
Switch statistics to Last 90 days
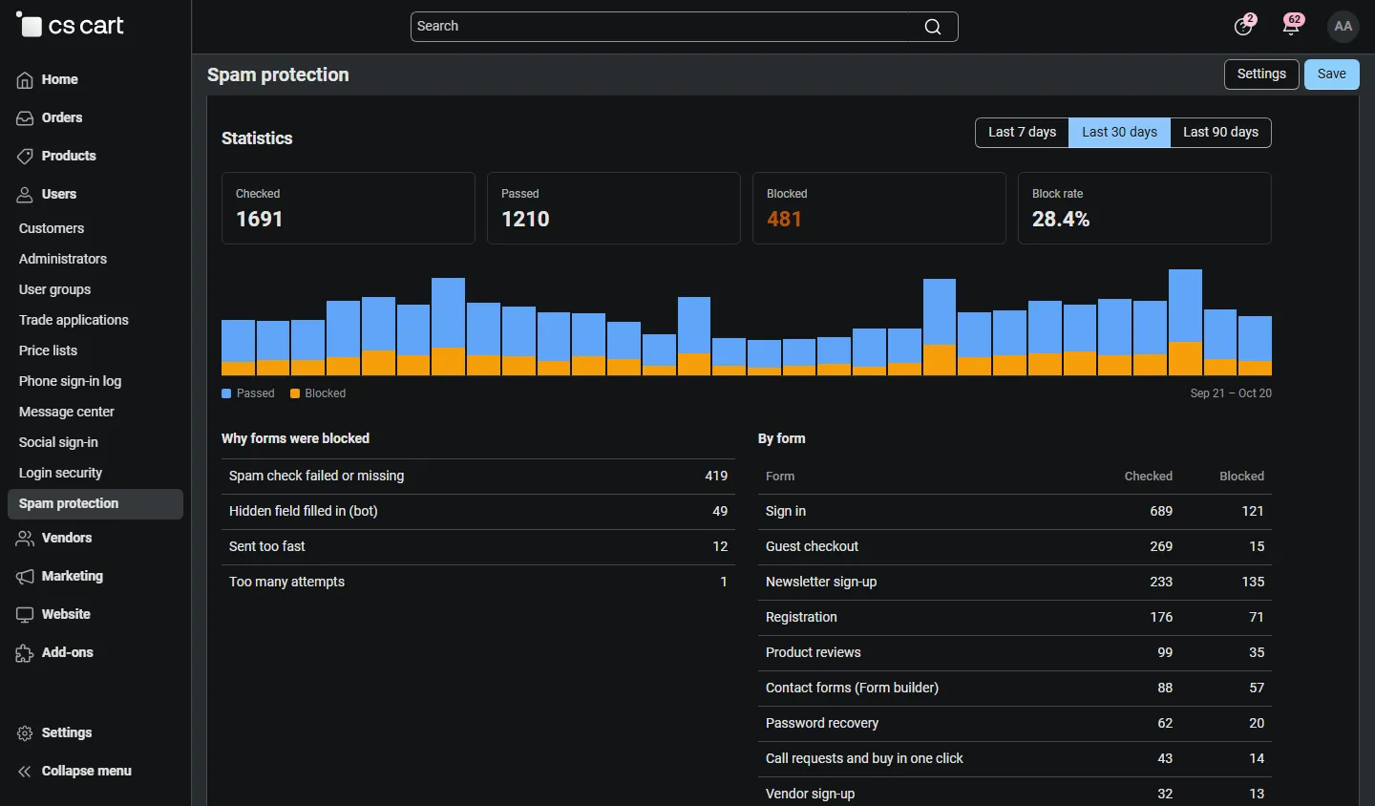(x=1220, y=133)
